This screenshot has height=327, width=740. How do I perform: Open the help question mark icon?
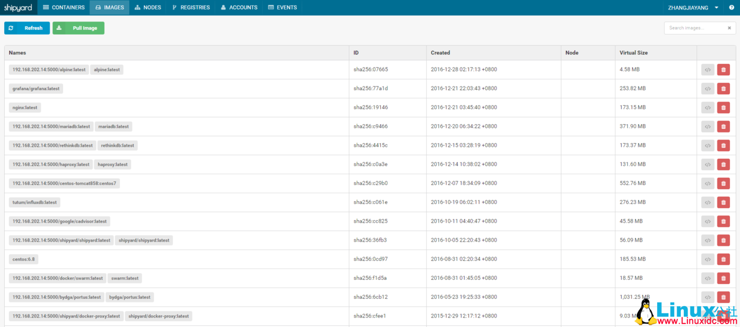[732, 8]
